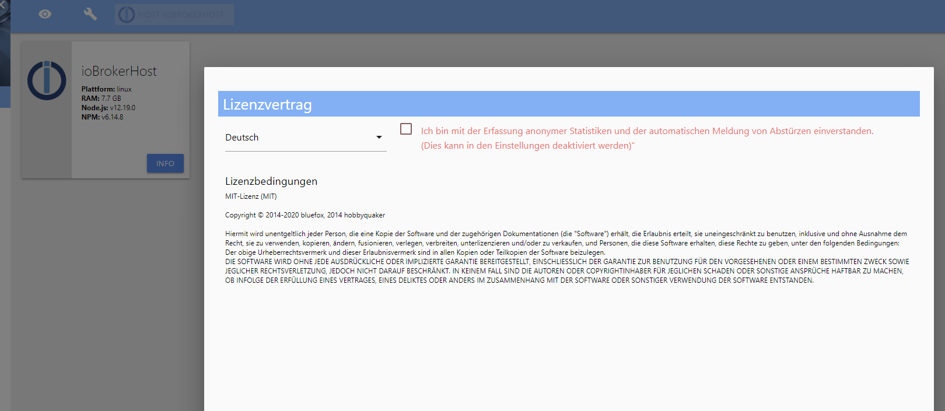Open the wrench settings icon in top bar
The width and height of the screenshot is (945, 411).
click(90, 14)
